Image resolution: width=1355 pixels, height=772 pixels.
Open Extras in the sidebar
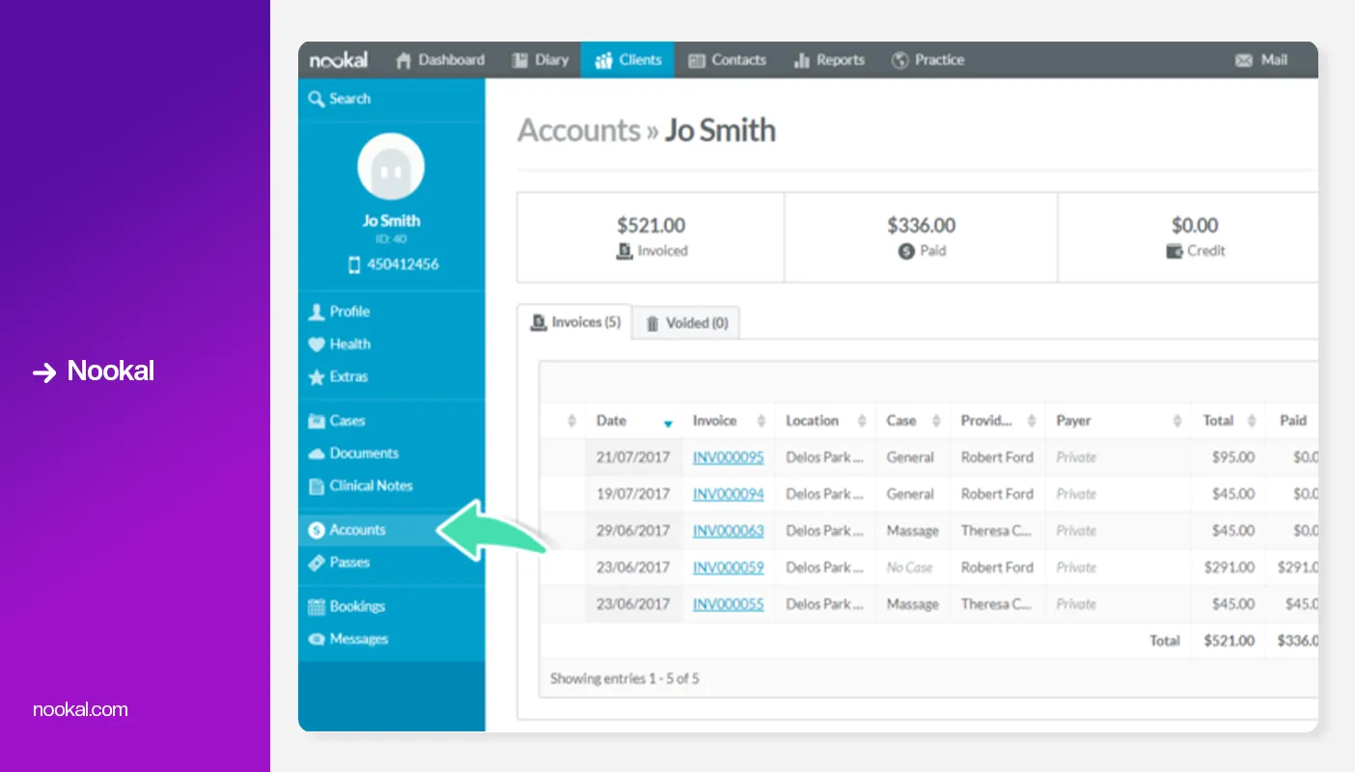click(391, 377)
